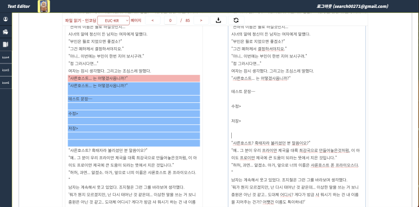Image resolution: width=419 pixels, height=207 pixels.
Task: Click the printer icon in sidebar
Action: pos(6,32)
